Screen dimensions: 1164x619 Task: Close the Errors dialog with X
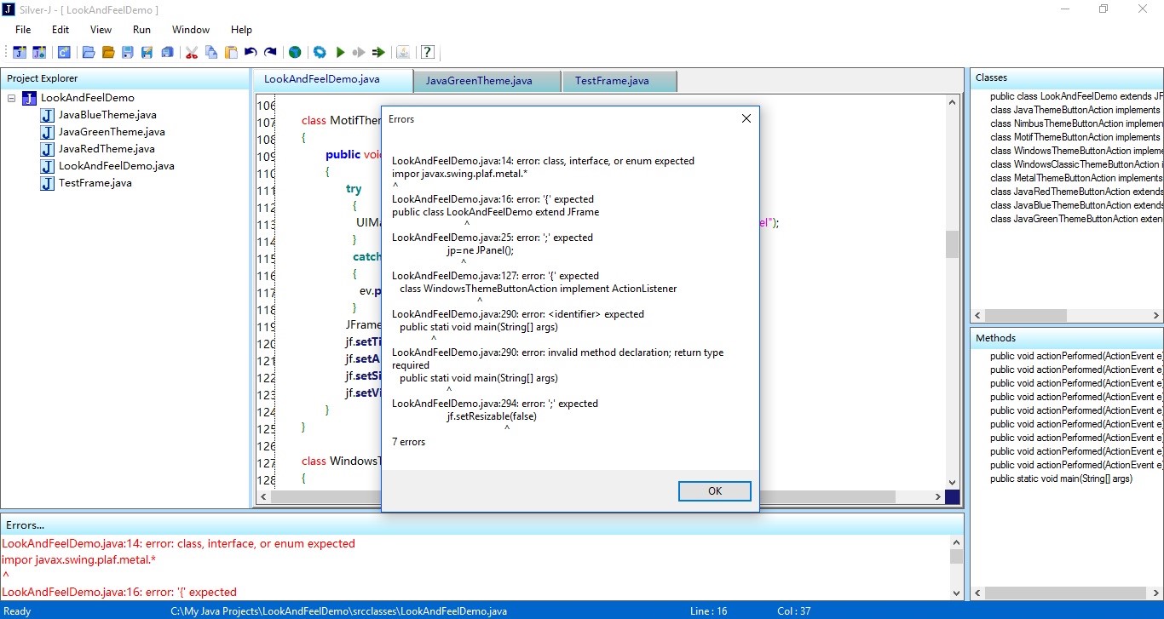coord(746,119)
